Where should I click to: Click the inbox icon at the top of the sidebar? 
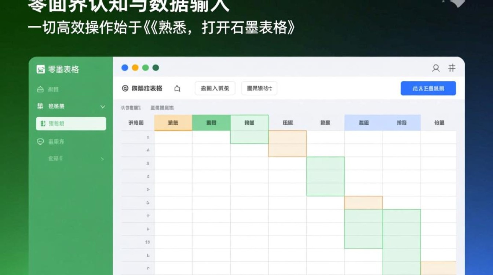[x=40, y=89]
